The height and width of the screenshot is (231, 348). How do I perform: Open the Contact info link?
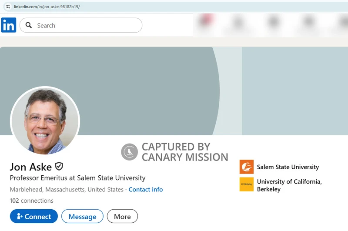pyautogui.click(x=146, y=190)
